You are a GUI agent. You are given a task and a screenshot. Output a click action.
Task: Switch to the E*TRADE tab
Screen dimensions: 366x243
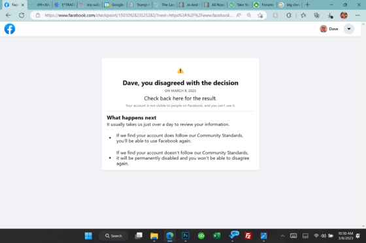(x=65, y=5)
